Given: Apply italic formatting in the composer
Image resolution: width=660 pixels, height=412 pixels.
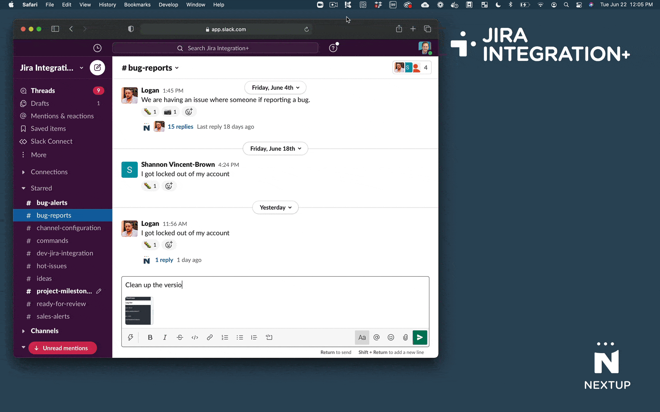Looking at the screenshot, I should click(x=165, y=337).
